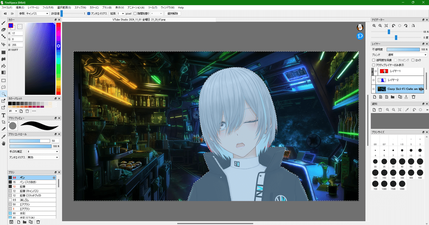Open the Help menu
Viewport: 429px width, 225px height.
click(181, 7)
